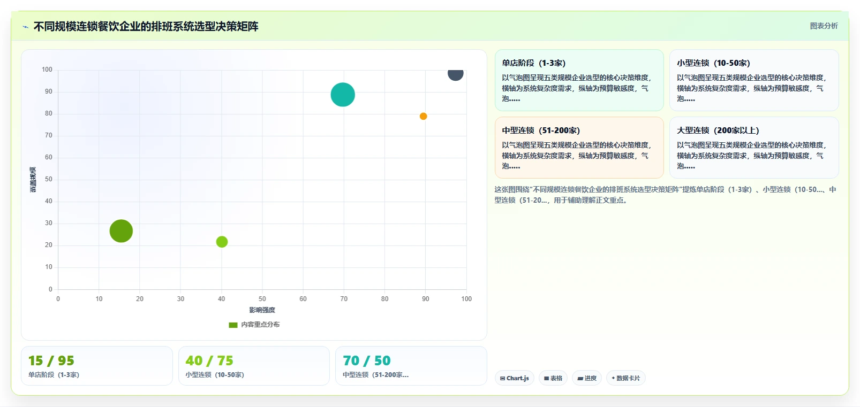Click the blue icon beside the title
Screen dimensions: 860x407
click(x=25, y=27)
